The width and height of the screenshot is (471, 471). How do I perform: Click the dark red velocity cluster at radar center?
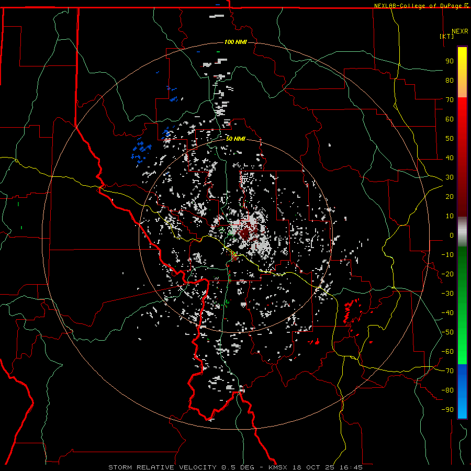(x=245, y=229)
